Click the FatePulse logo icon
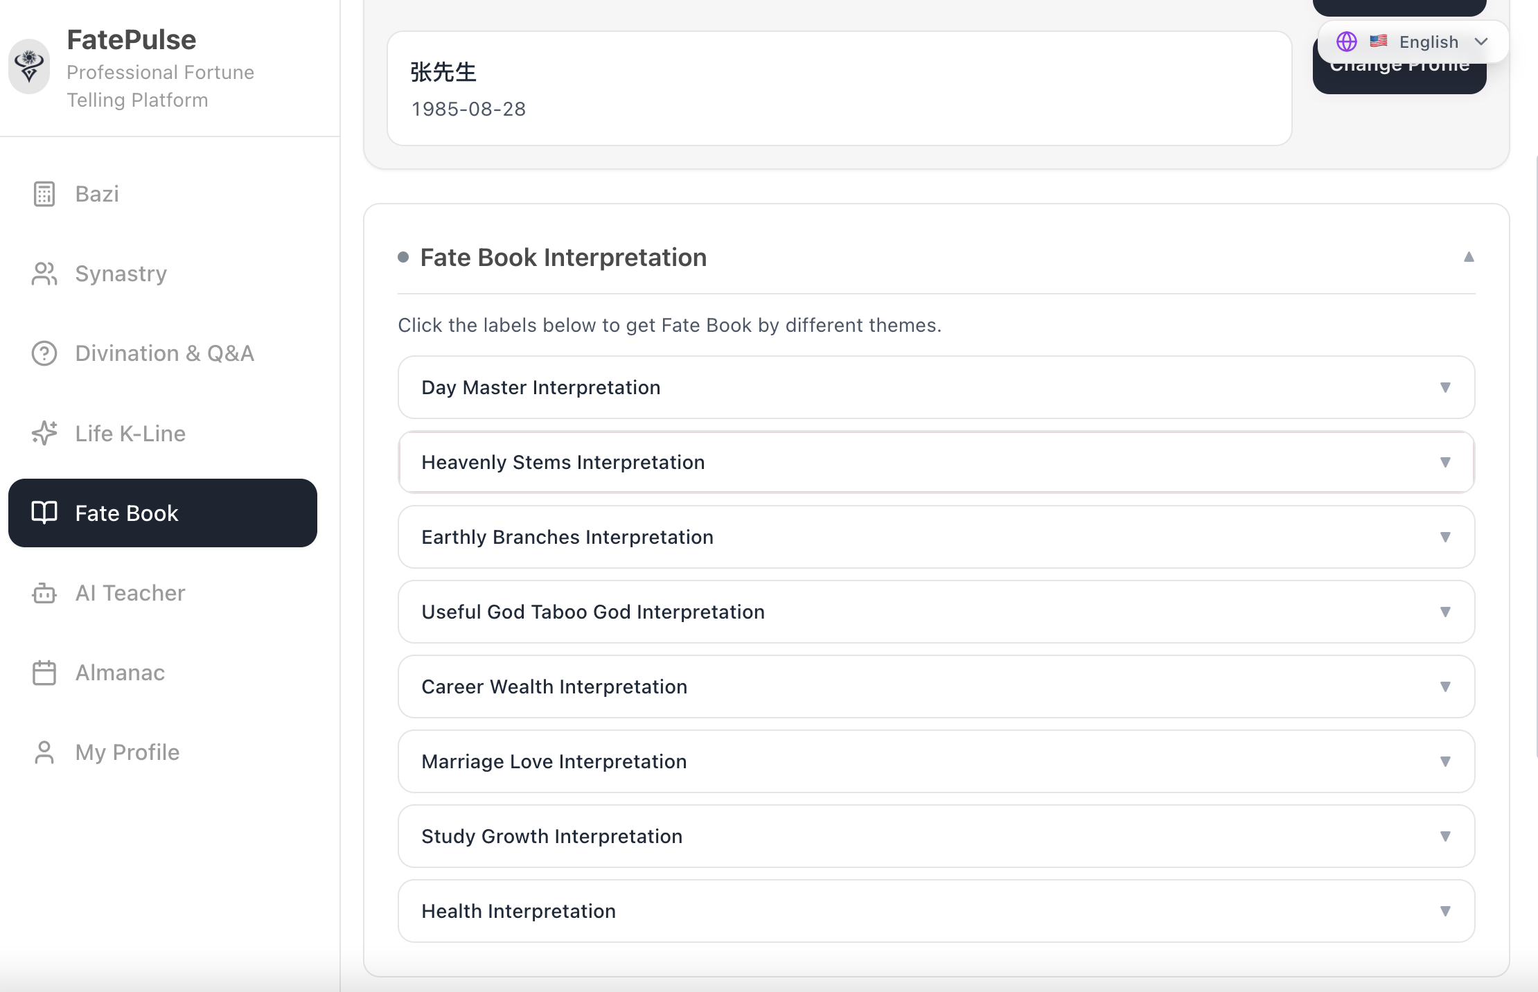Image resolution: width=1538 pixels, height=992 pixels. click(29, 67)
